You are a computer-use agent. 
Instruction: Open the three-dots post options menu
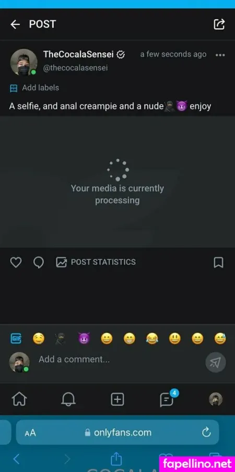click(x=220, y=55)
